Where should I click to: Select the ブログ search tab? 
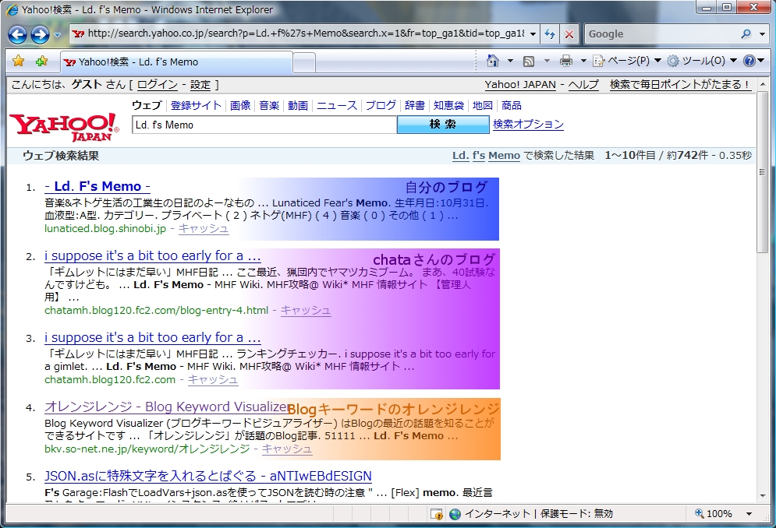click(x=381, y=105)
